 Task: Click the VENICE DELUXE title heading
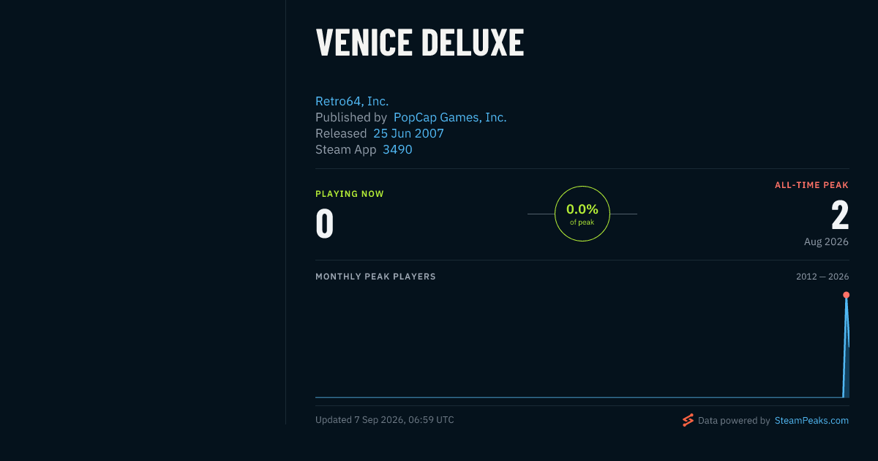point(420,42)
